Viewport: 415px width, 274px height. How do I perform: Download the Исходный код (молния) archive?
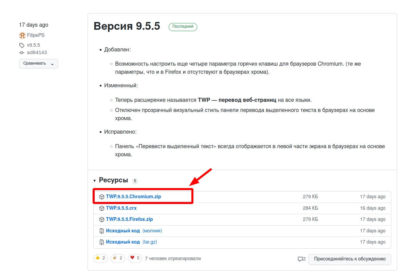click(123, 231)
